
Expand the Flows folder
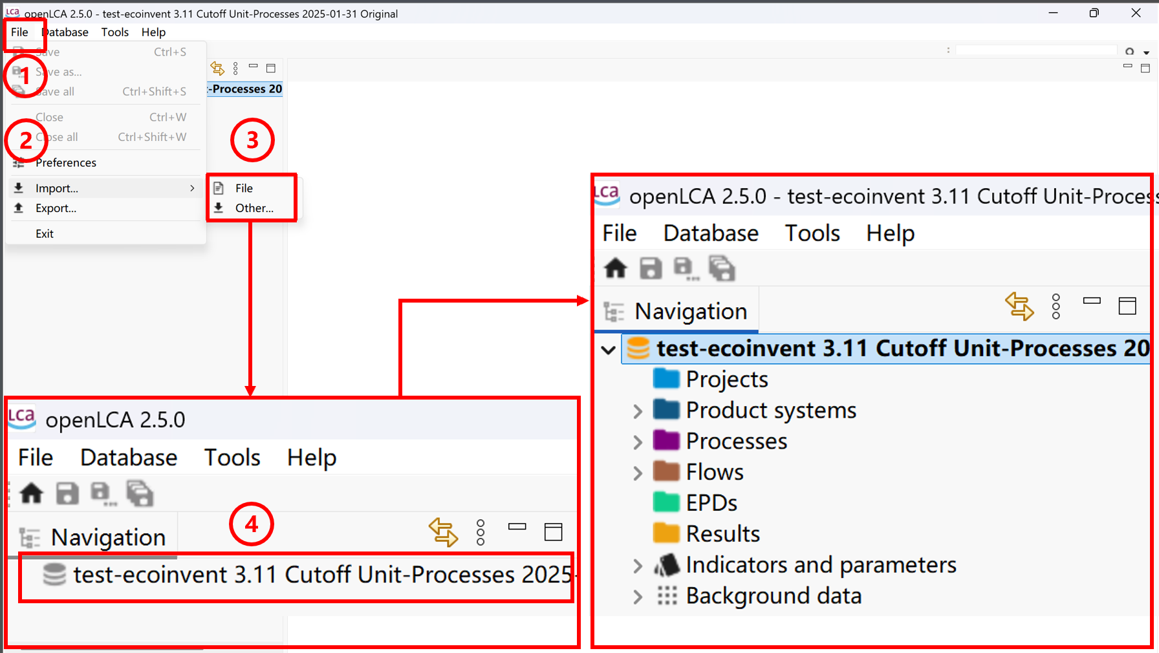pyautogui.click(x=638, y=473)
